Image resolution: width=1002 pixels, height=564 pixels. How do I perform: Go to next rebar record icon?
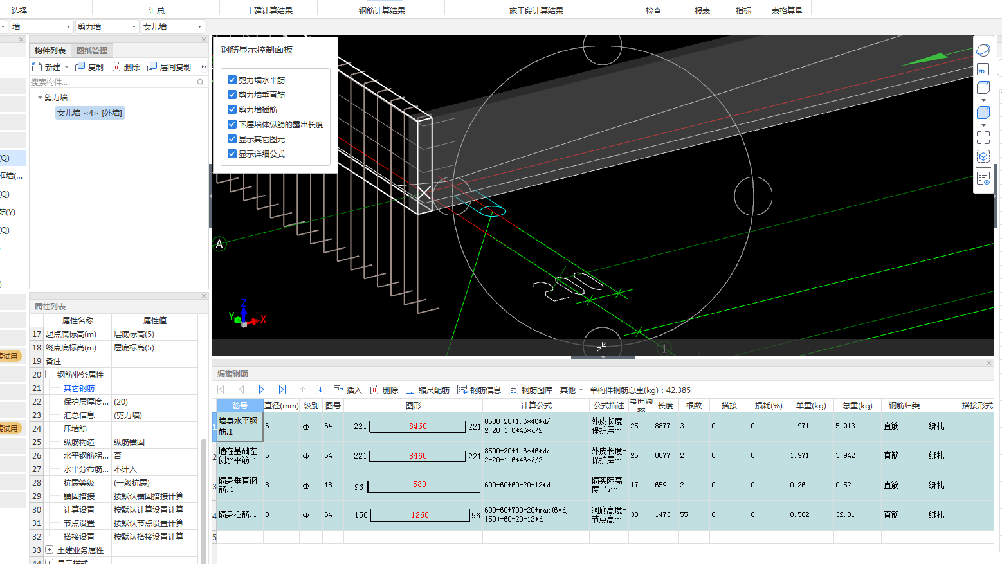coord(261,390)
